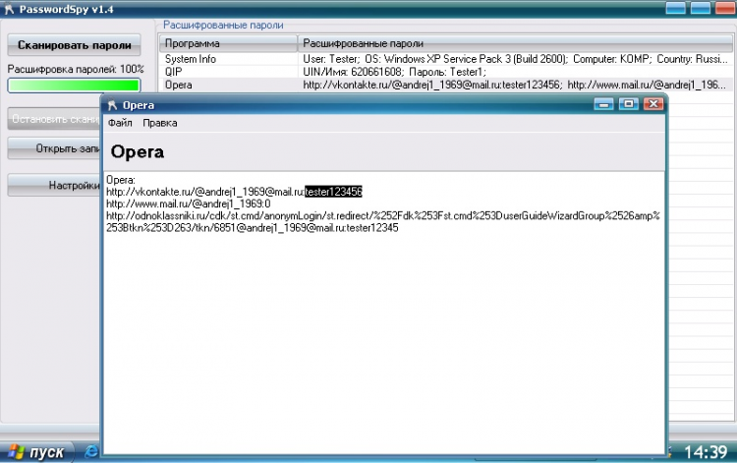Click the Opera window title bar icon
The height and width of the screenshot is (463, 737).
[x=112, y=105]
